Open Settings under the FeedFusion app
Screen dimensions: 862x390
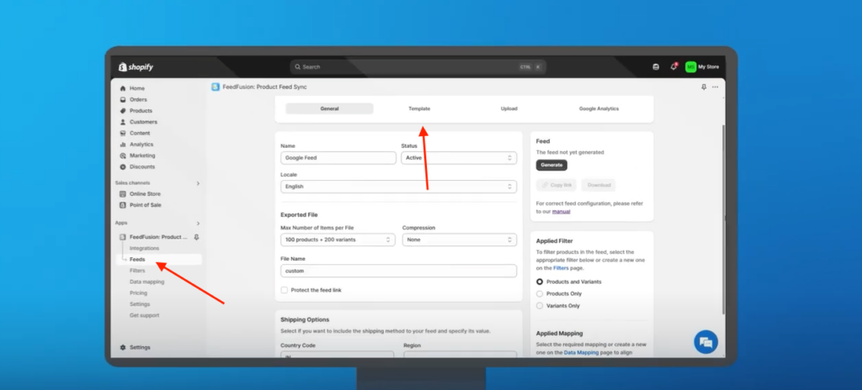point(140,303)
